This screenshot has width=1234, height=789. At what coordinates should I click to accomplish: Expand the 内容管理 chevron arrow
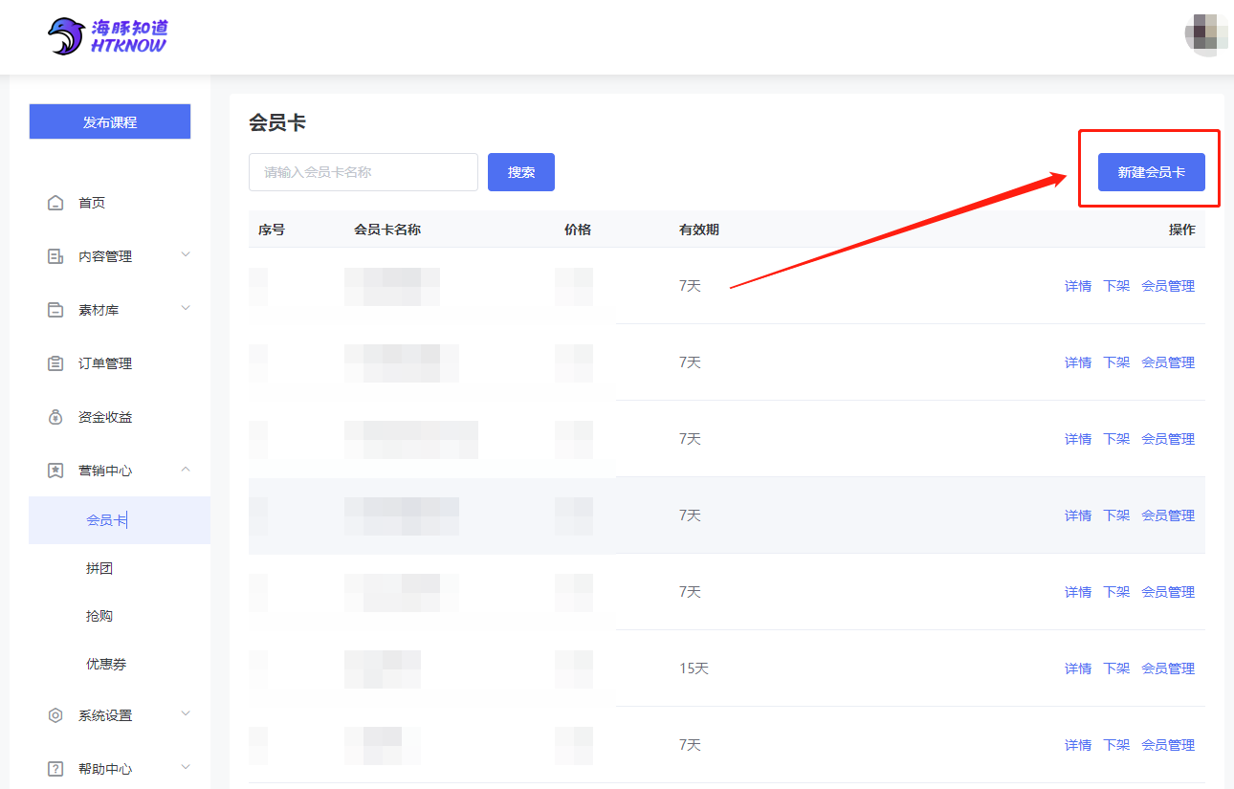[186, 255]
